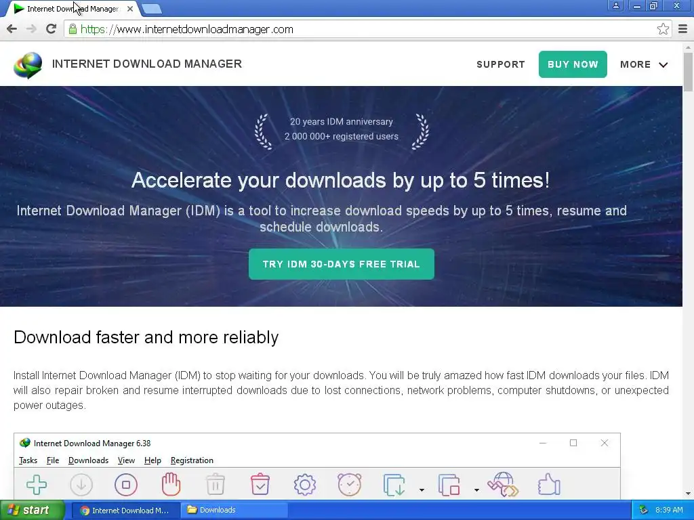The width and height of the screenshot is (694, 520).
Task: Click 'Internet Download Manager 6.38' title text
Action: coord(92,443)
